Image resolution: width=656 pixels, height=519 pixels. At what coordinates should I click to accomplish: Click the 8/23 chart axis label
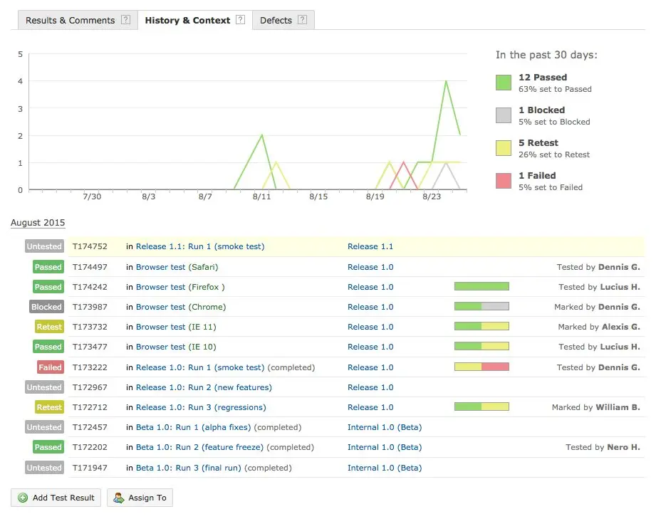click(x=432, y=196)
